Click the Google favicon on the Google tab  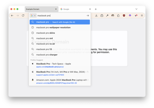(61, 9)
